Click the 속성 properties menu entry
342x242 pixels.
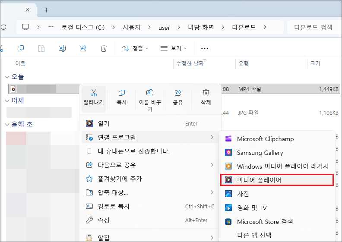(104, 220)
